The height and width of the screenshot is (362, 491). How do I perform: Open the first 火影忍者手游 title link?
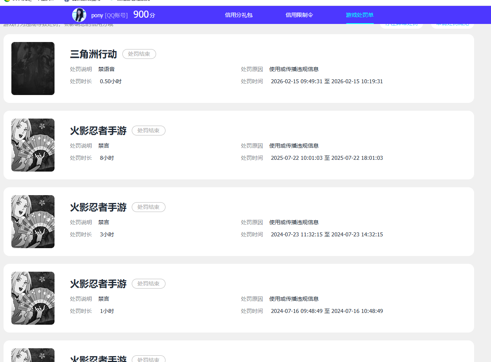tap(98, 130)
